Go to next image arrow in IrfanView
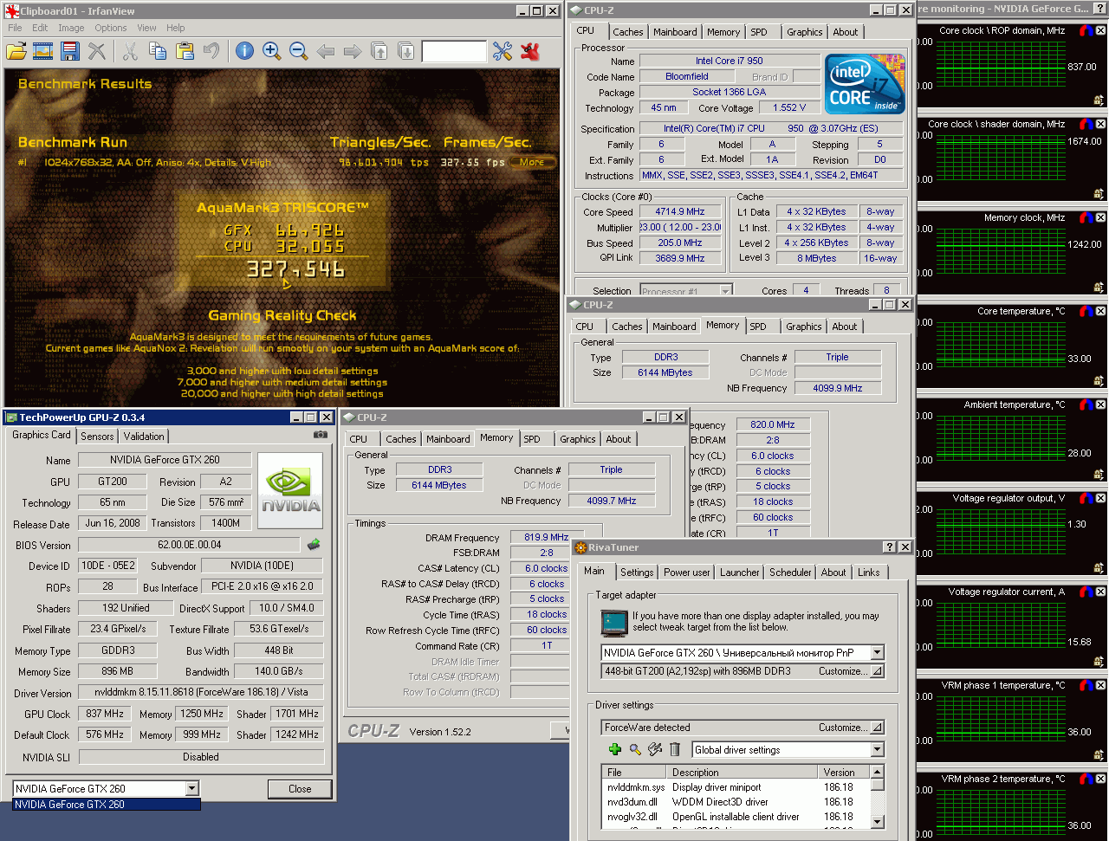The height and width of the screenshot is (841, 1109). [x=352, y=51]
